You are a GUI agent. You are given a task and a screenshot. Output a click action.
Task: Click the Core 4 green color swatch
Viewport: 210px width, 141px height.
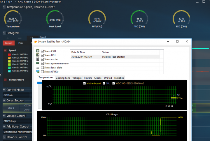(9, 64)
